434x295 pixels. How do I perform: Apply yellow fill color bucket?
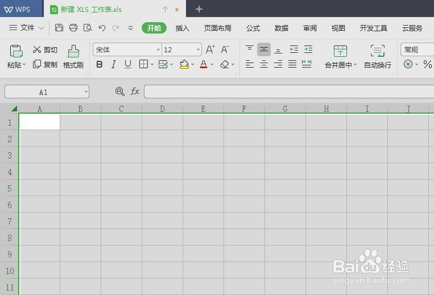pyautogui.click(x=184, y=64)
